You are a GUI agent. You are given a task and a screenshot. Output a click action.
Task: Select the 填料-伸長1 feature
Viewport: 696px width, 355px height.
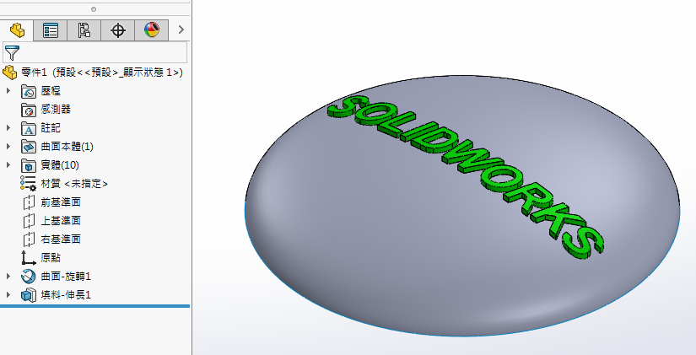(x=66, y=295)
